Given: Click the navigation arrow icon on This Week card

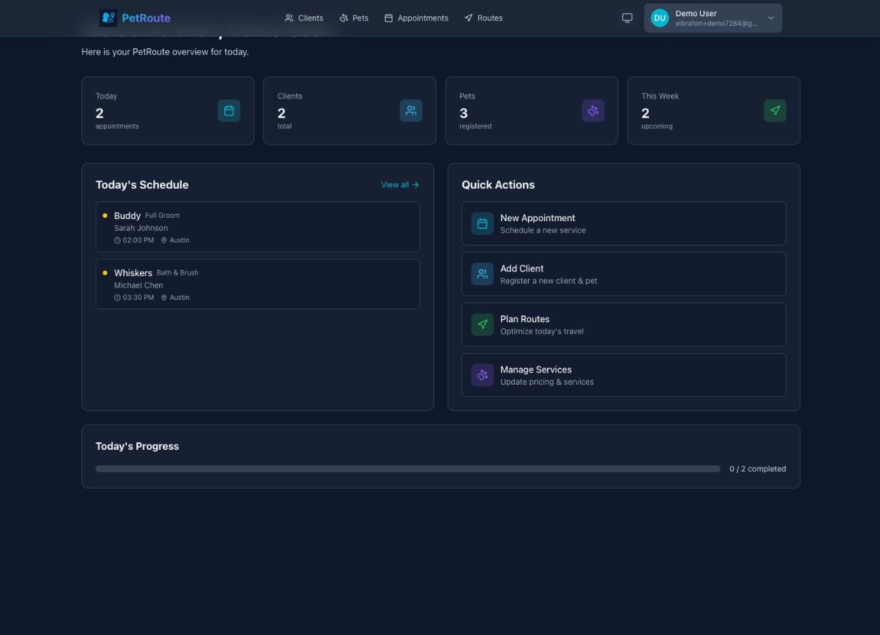Looking at the screenshot, I should click(x=775, y=110).
